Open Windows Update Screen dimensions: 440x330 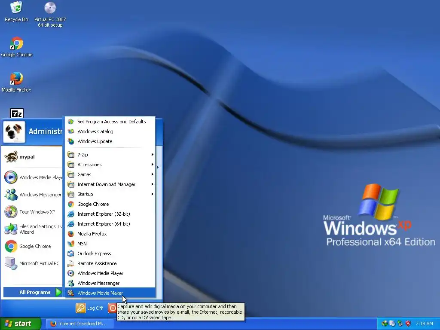[110, 141]
